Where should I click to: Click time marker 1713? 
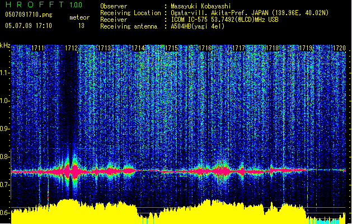[x=105, y=48]
